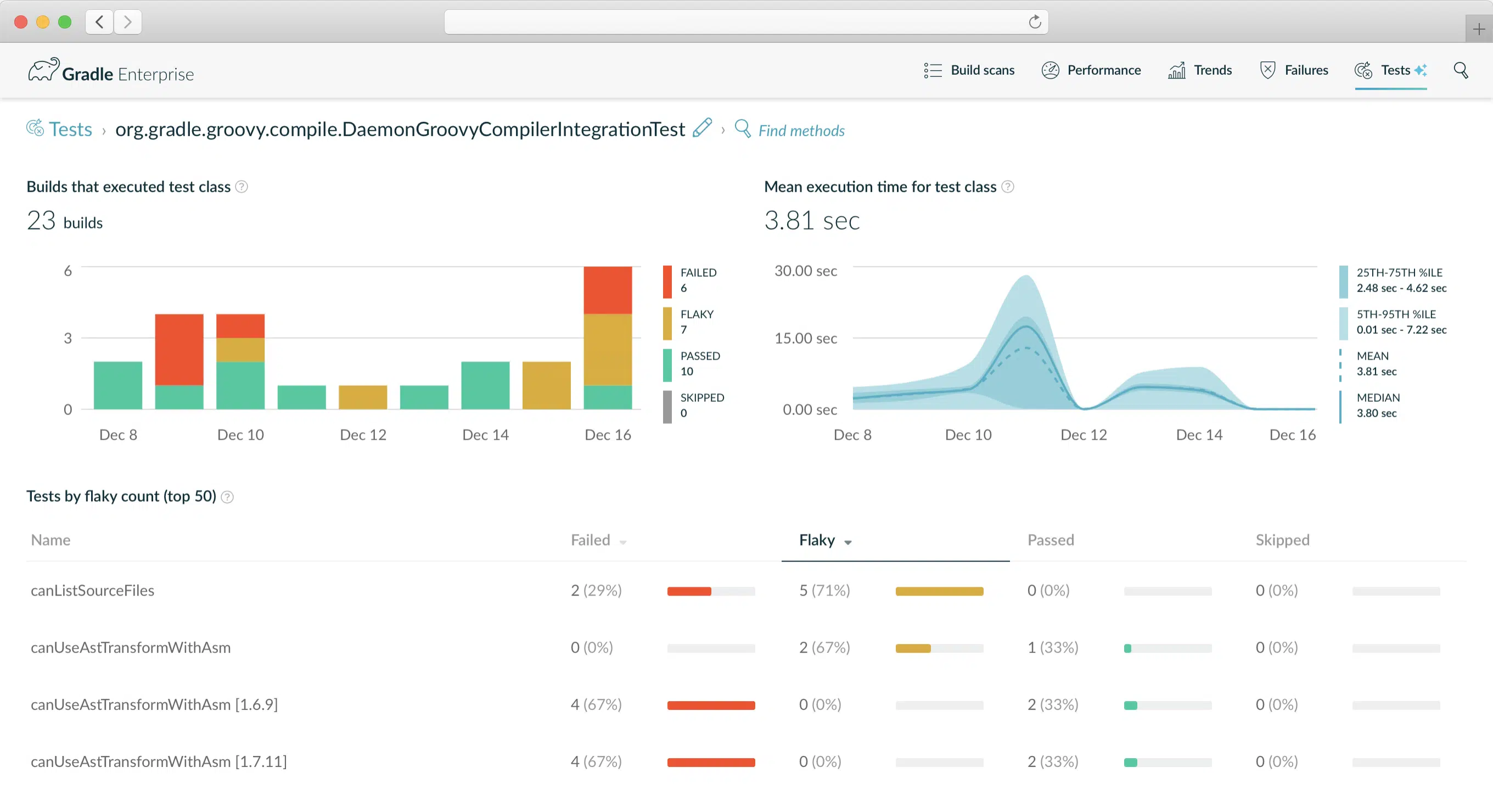Open the Flaky sort dropdown arrow
Image resolution: width=1493 pixels, height=801 pixels.
(x=848, y=542)
